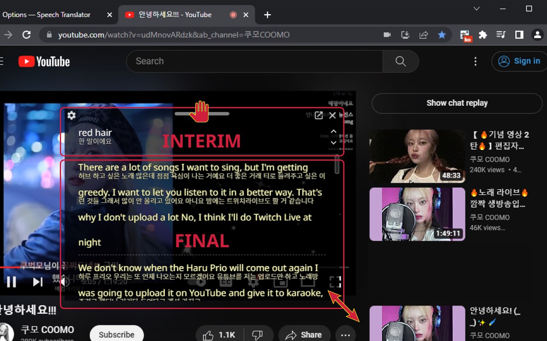Click the YouTube search magnifier button
The image size is (547, 341).
[400, 61]
